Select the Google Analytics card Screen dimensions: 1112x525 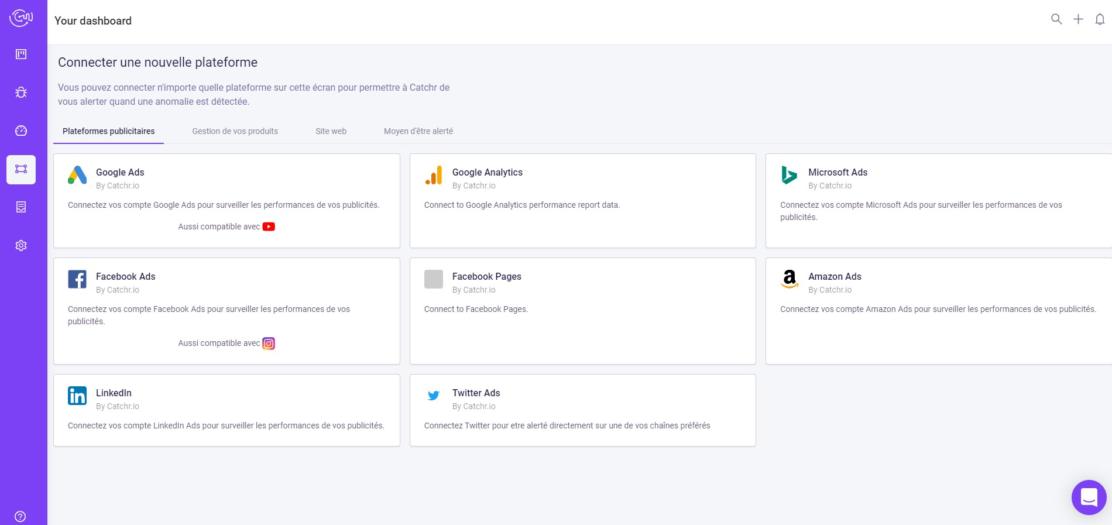click(x=582, y=200)
